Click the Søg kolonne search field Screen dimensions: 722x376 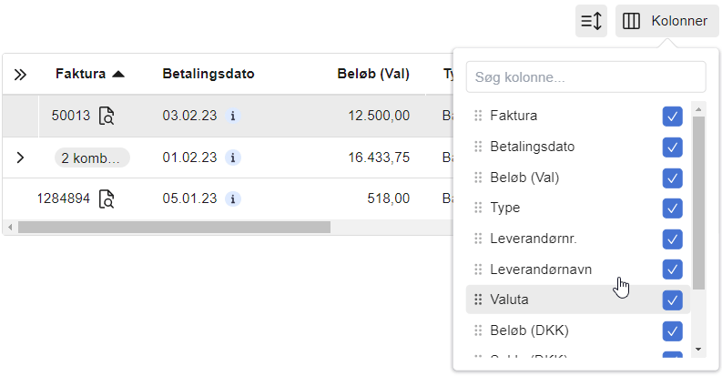[x=585, y=76]
